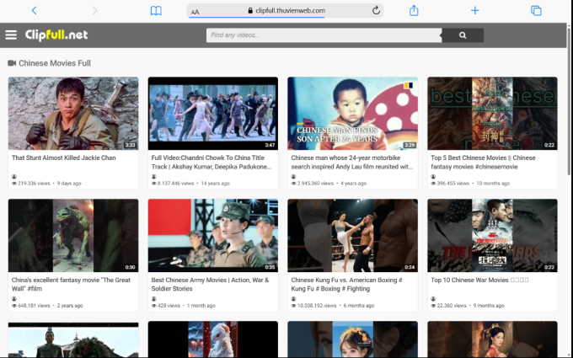The image size is (573, 358).
Task: Open bottom-row thumbnail of girl with flower crown
Action: coord(352,339)
